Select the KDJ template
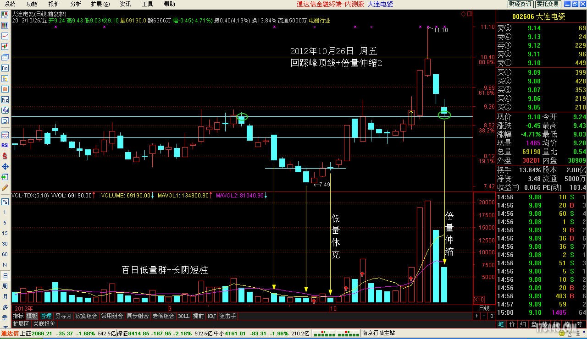This screenshot has width=587, height=339. coord(211,316)
